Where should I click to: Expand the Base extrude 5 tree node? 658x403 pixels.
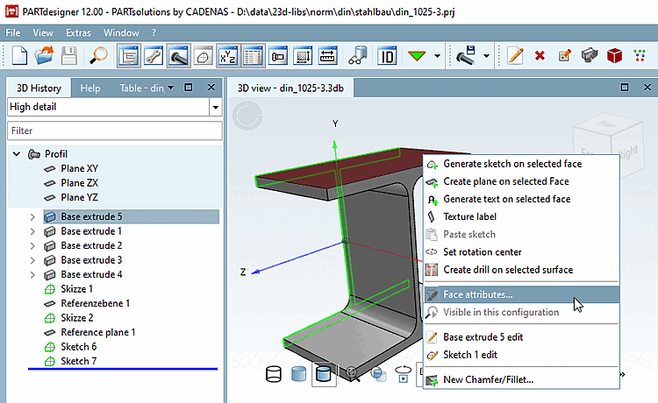click(x=33, y=216)
